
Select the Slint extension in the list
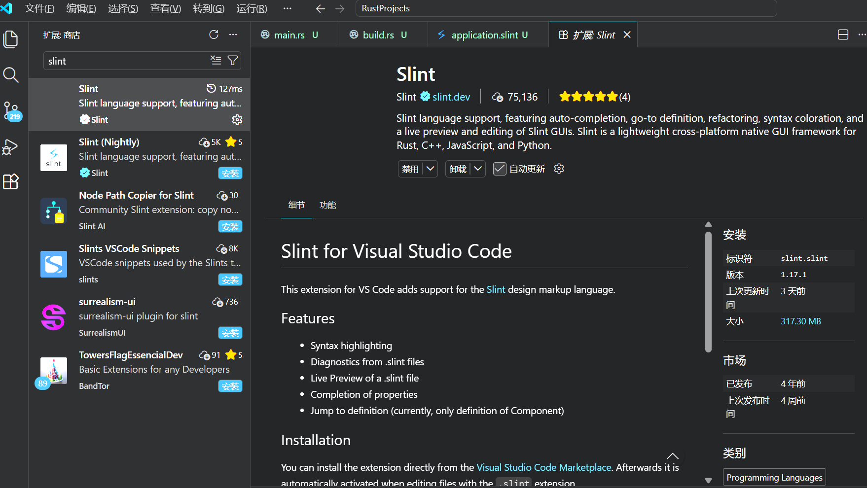click(140, 105)
